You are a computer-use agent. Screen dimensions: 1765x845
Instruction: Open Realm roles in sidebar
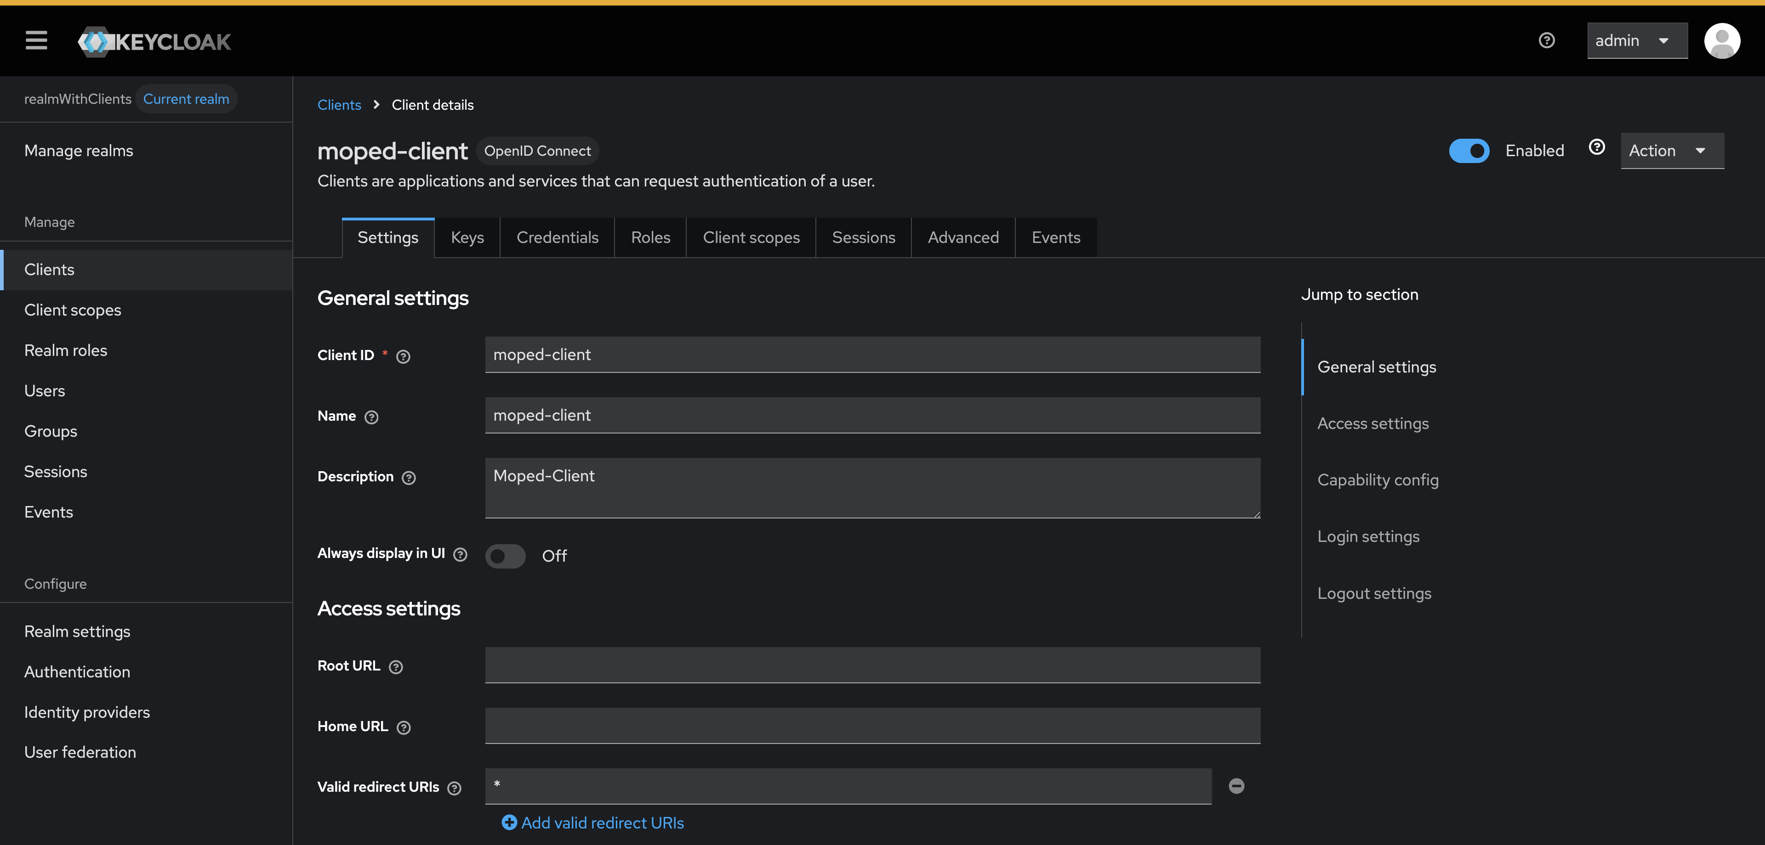click(66, 350)
